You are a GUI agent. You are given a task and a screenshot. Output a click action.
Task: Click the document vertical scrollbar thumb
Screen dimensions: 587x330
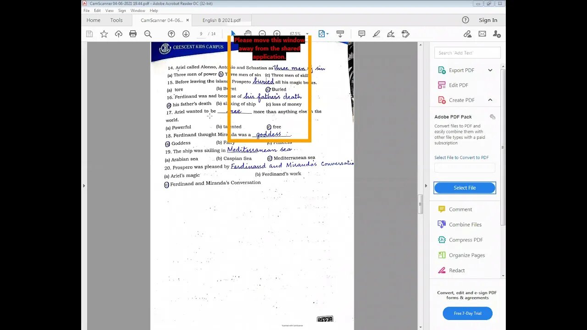pyautogui.click(x=420, y=204)
